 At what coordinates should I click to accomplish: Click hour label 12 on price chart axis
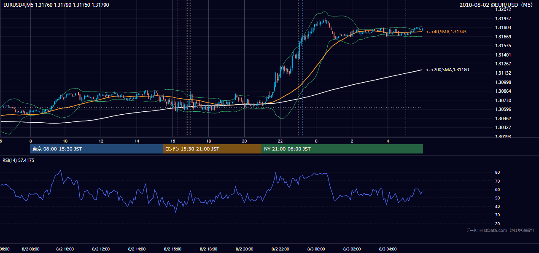coord(101,141)
